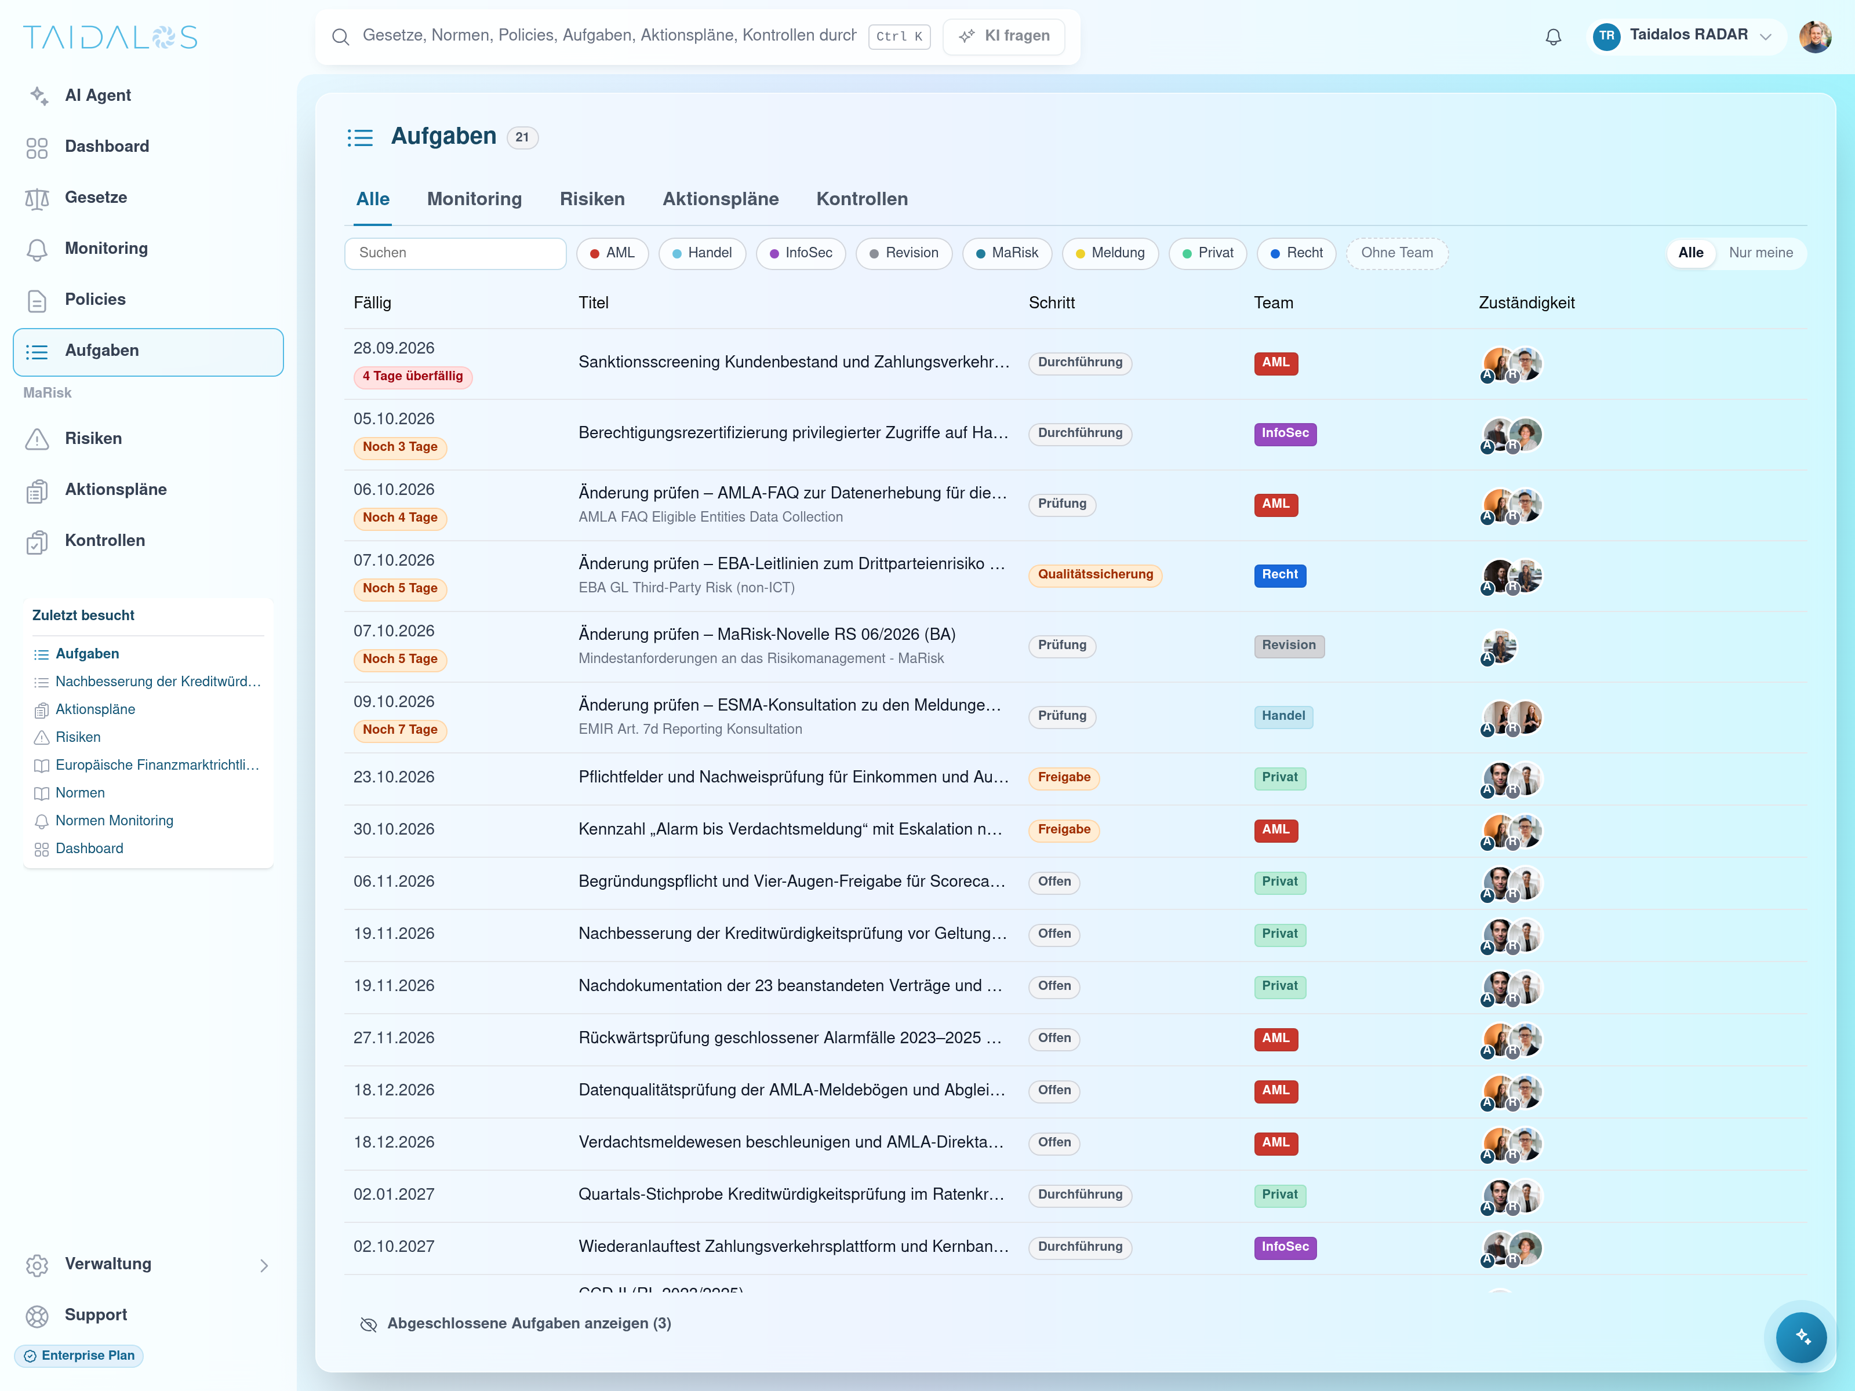Image resolution: width=1855 pixels, height=1391 pixels.
Task: Click the 4 Tage überfällig badge
Action: [x=413, y=377]
